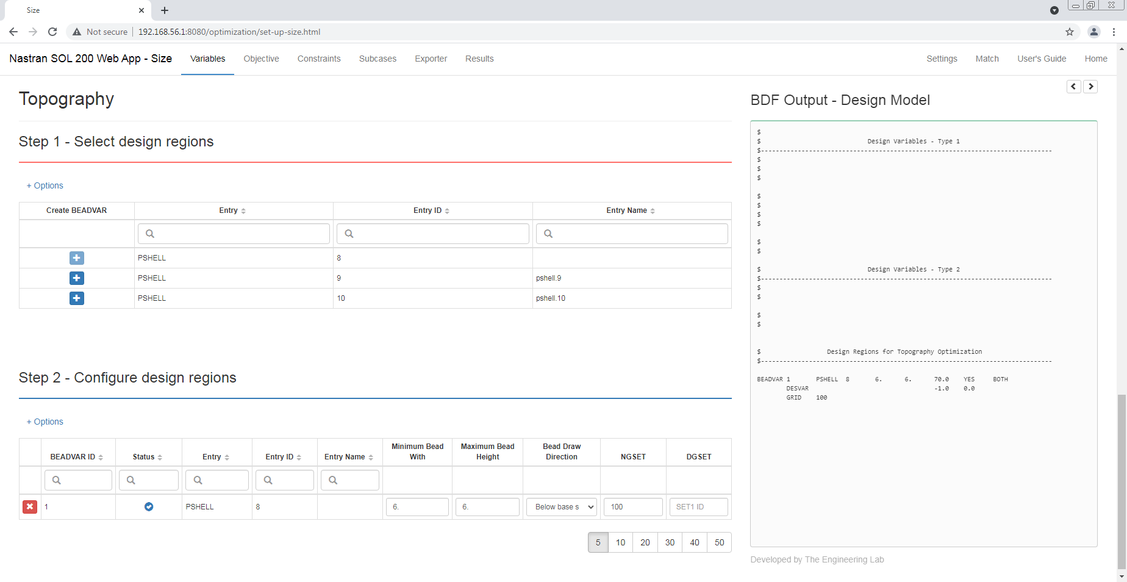Click Step 2 Entry Name filter field

pos(350,480)
